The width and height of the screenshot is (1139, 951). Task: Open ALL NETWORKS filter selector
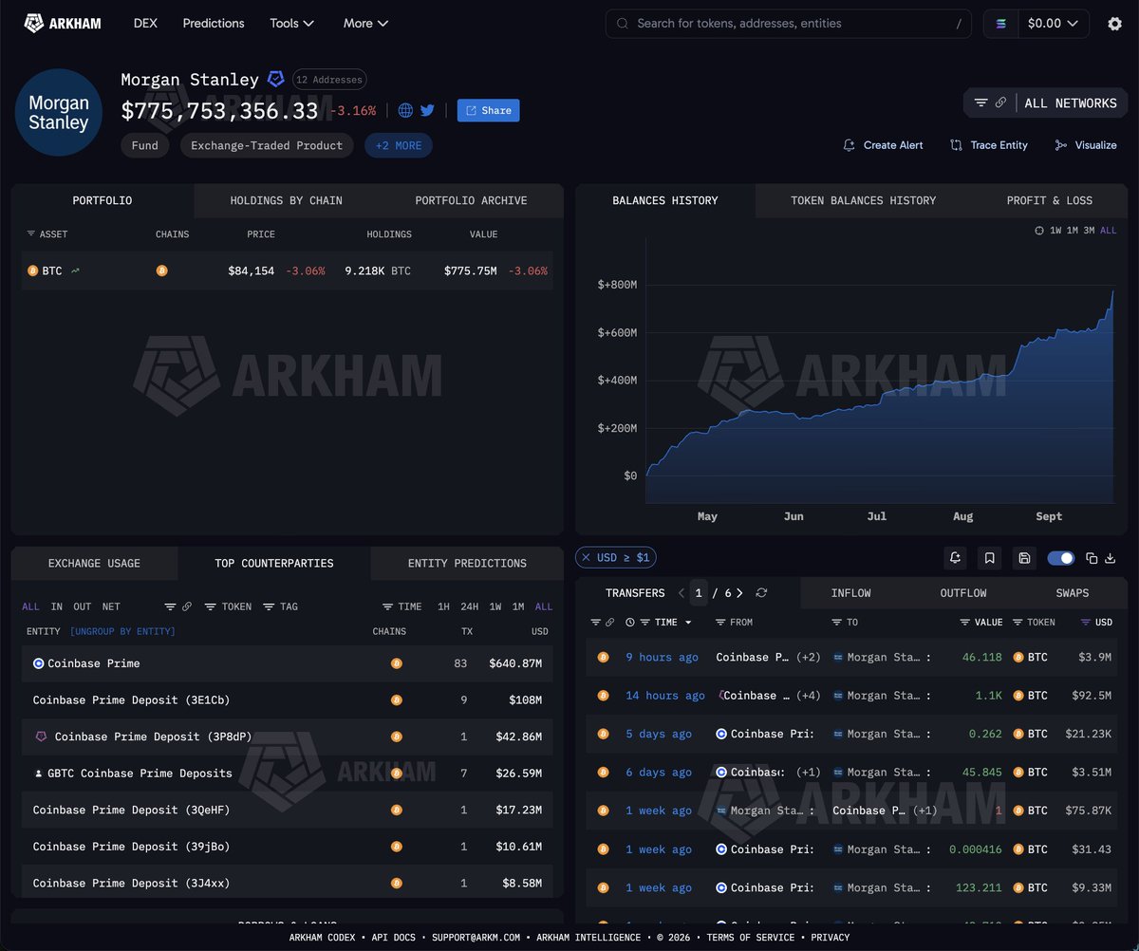(x=1071, y=103)
